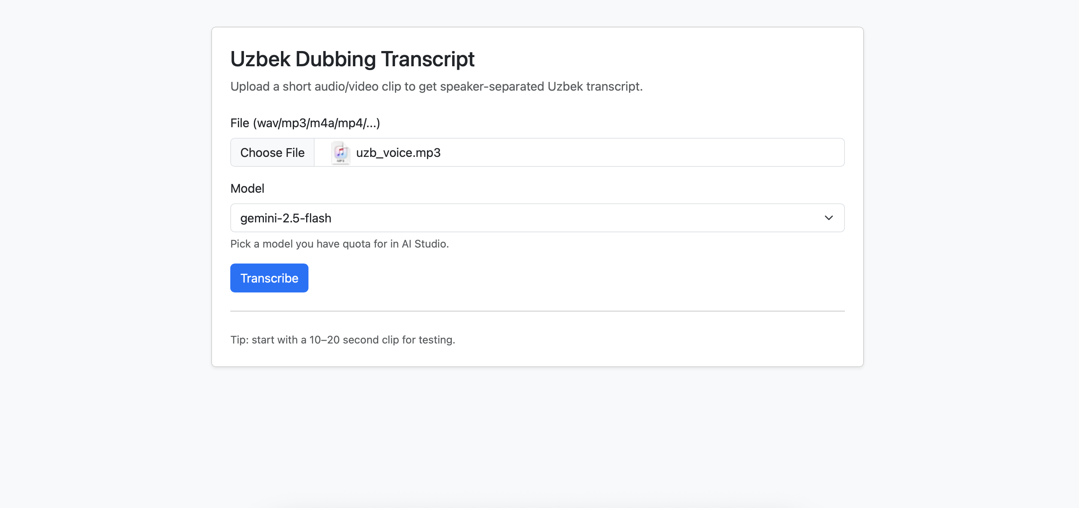Click empty space in file input field

628,153
